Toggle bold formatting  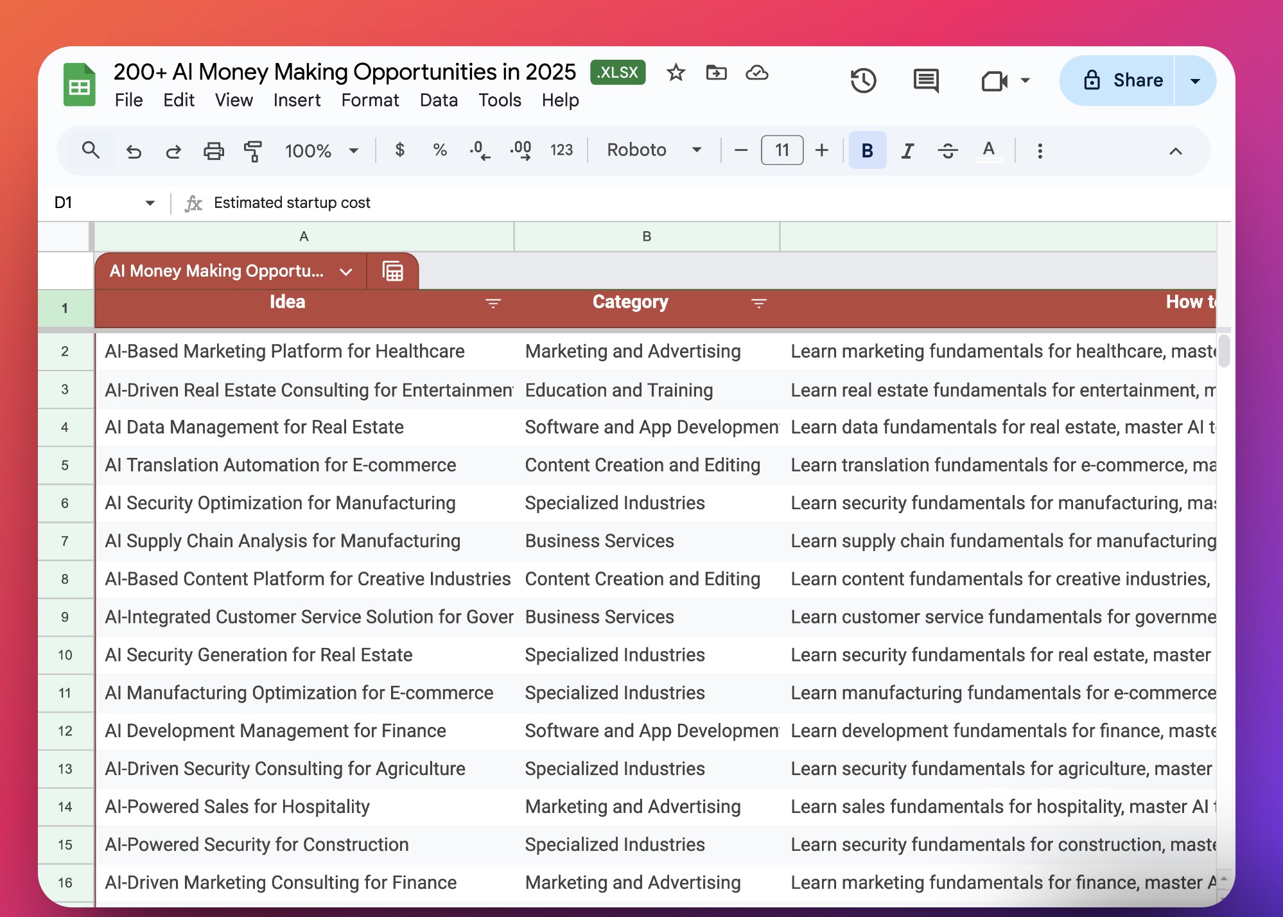(x=867, y=151)
